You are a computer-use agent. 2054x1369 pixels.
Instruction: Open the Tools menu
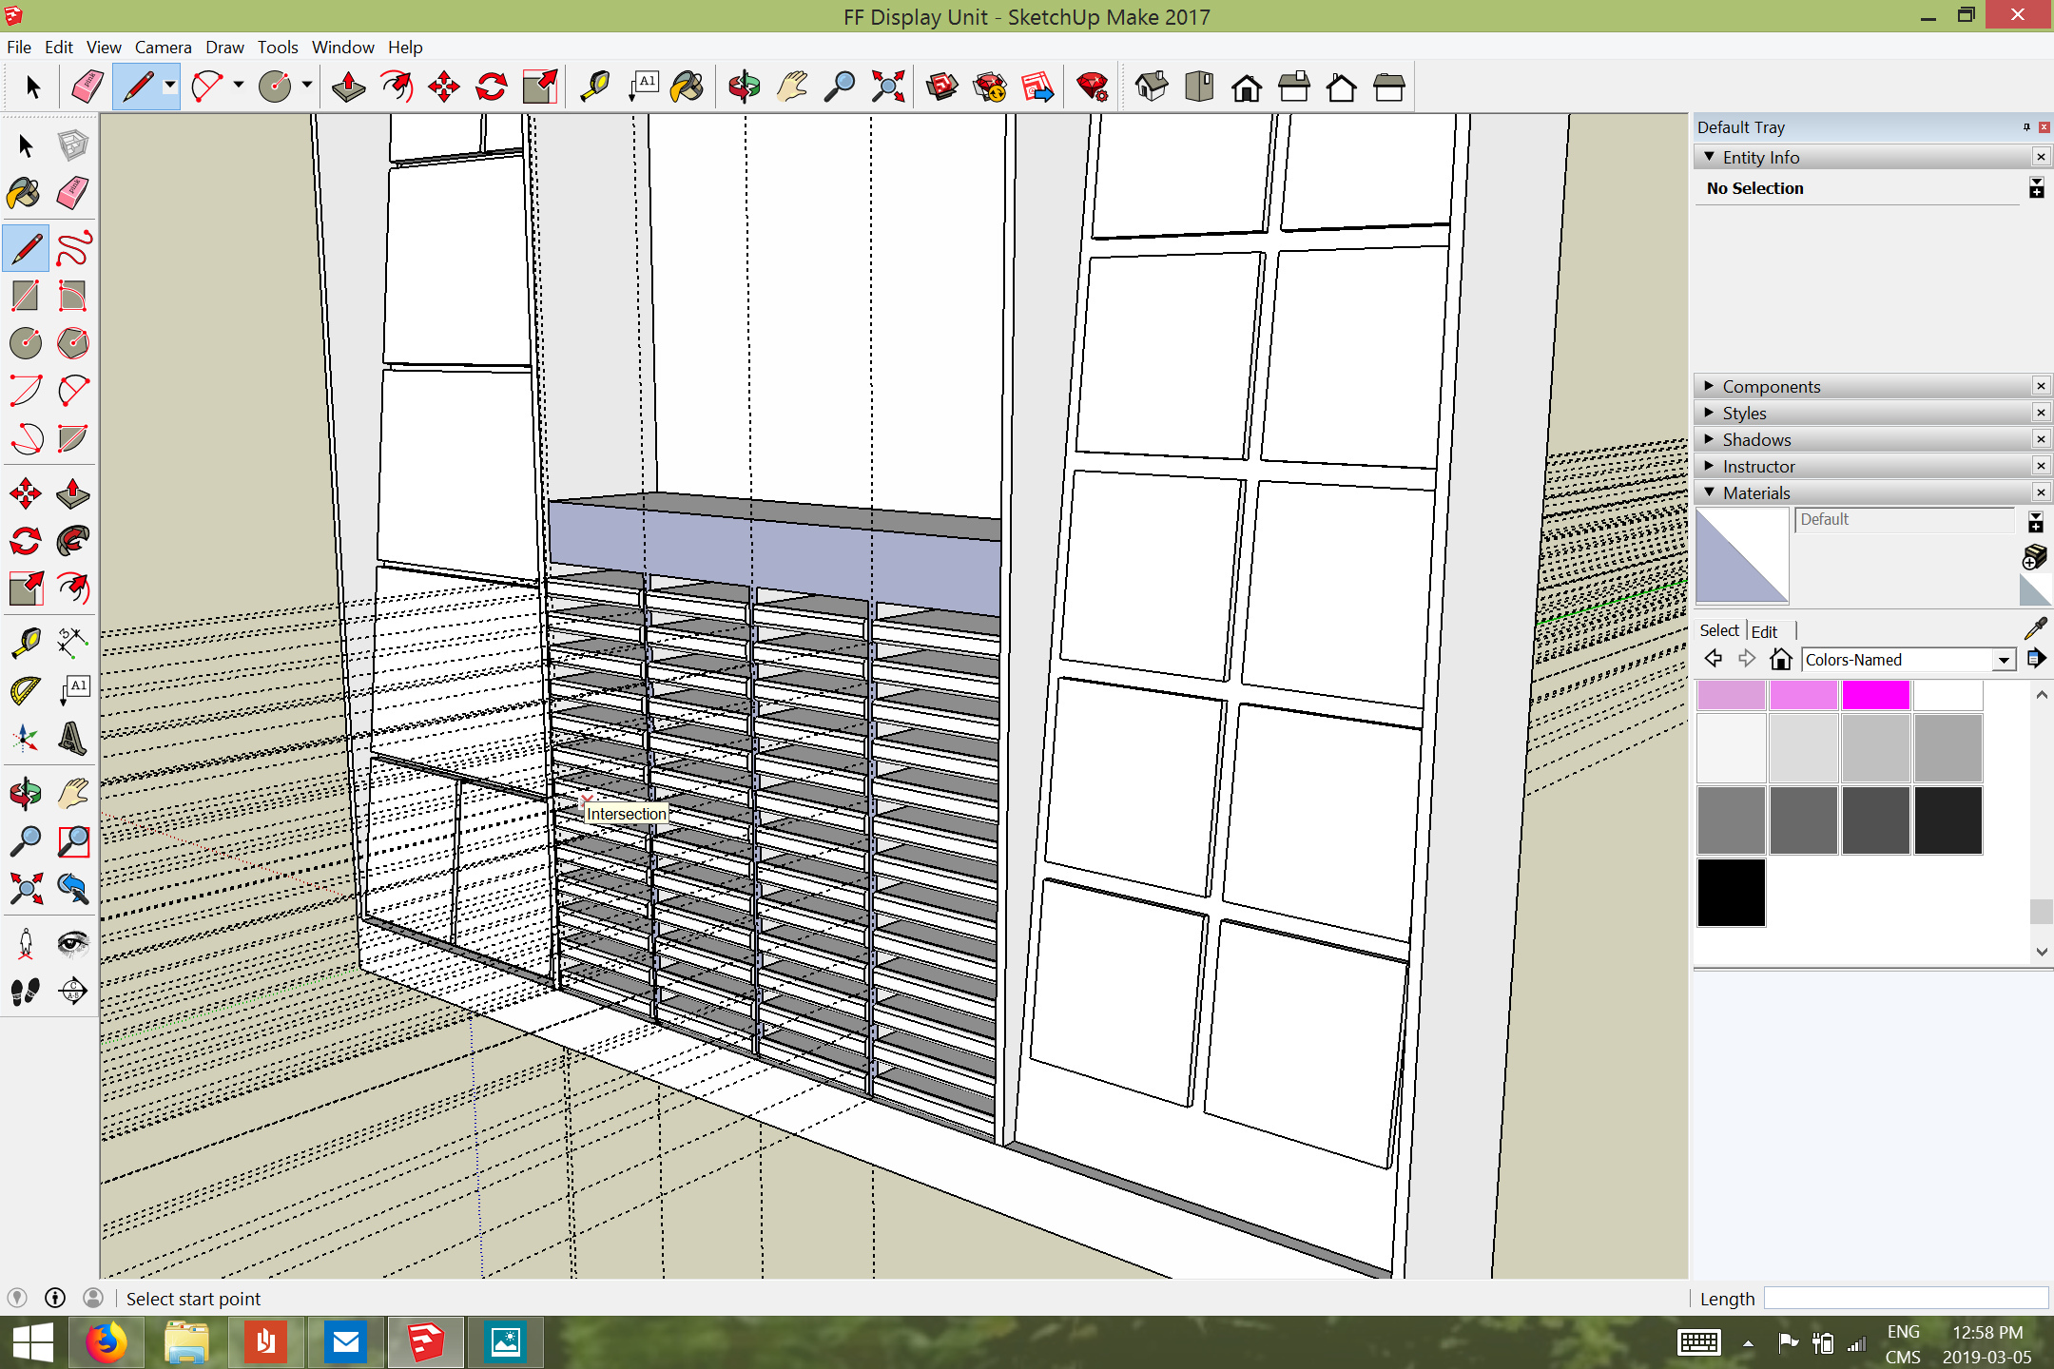(277, 47)
